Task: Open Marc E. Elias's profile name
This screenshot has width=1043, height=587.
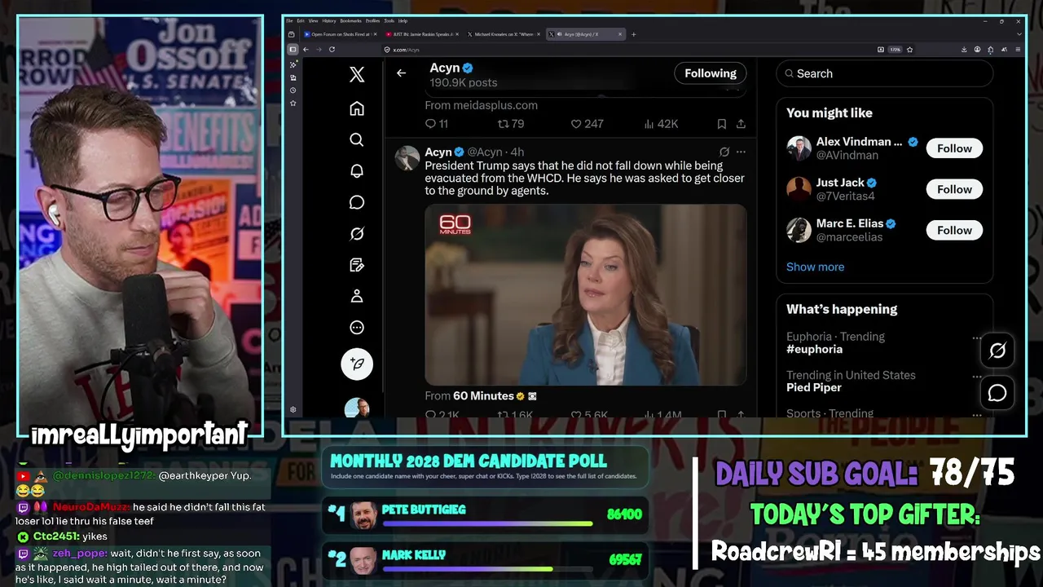Action: 850,223
